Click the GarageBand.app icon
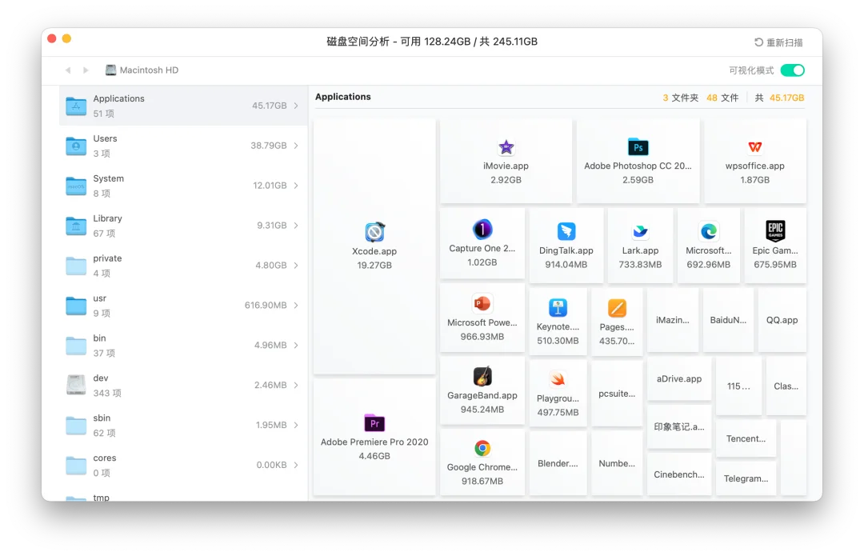 pyautogui.click(x=482, y=376)
